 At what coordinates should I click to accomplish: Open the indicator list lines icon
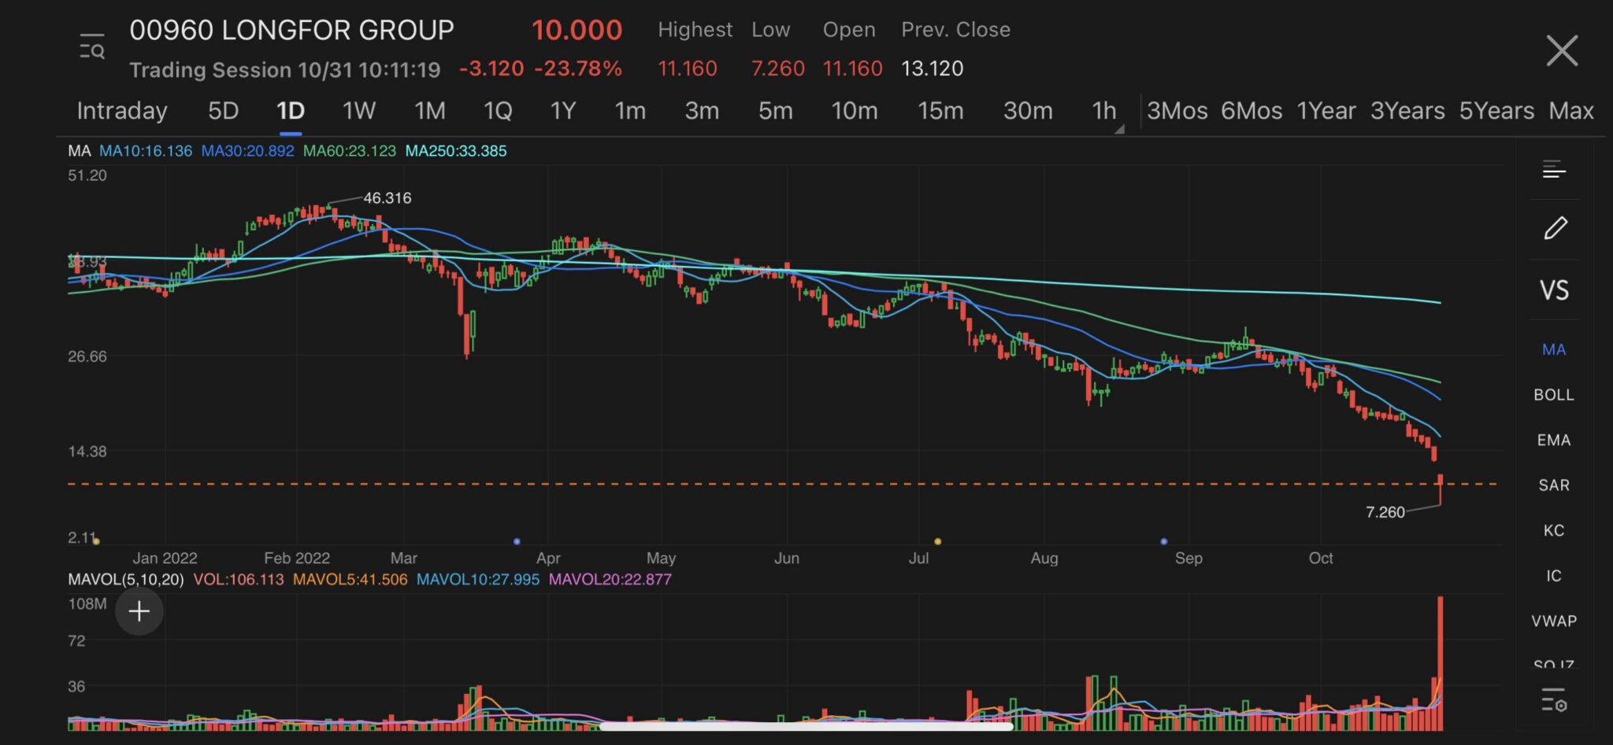coord(1554,169)
